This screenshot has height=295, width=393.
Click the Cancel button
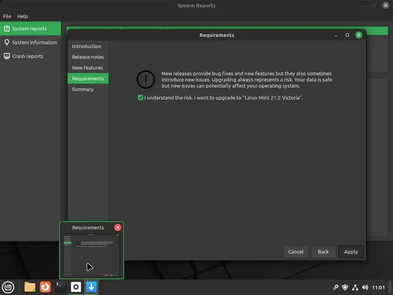pyautogui.click(x=296, y=252)
